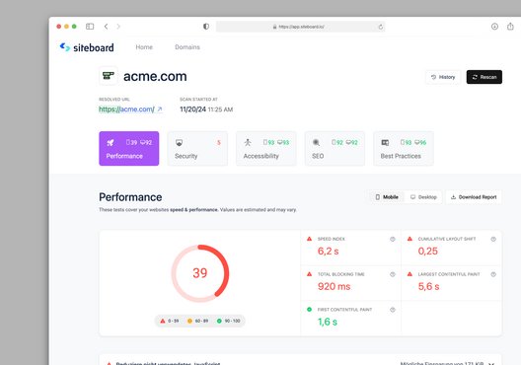
Task: Open Speed Index help icon
Action: tap(393, 239)
